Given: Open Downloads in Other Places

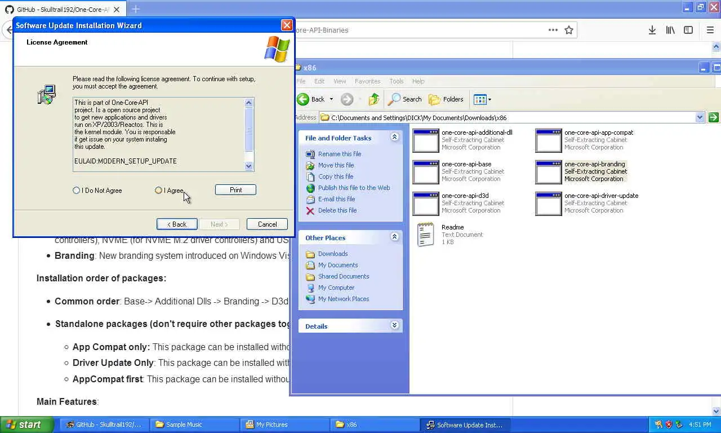Looking at the screenshot, I should [x=333, y=254].
